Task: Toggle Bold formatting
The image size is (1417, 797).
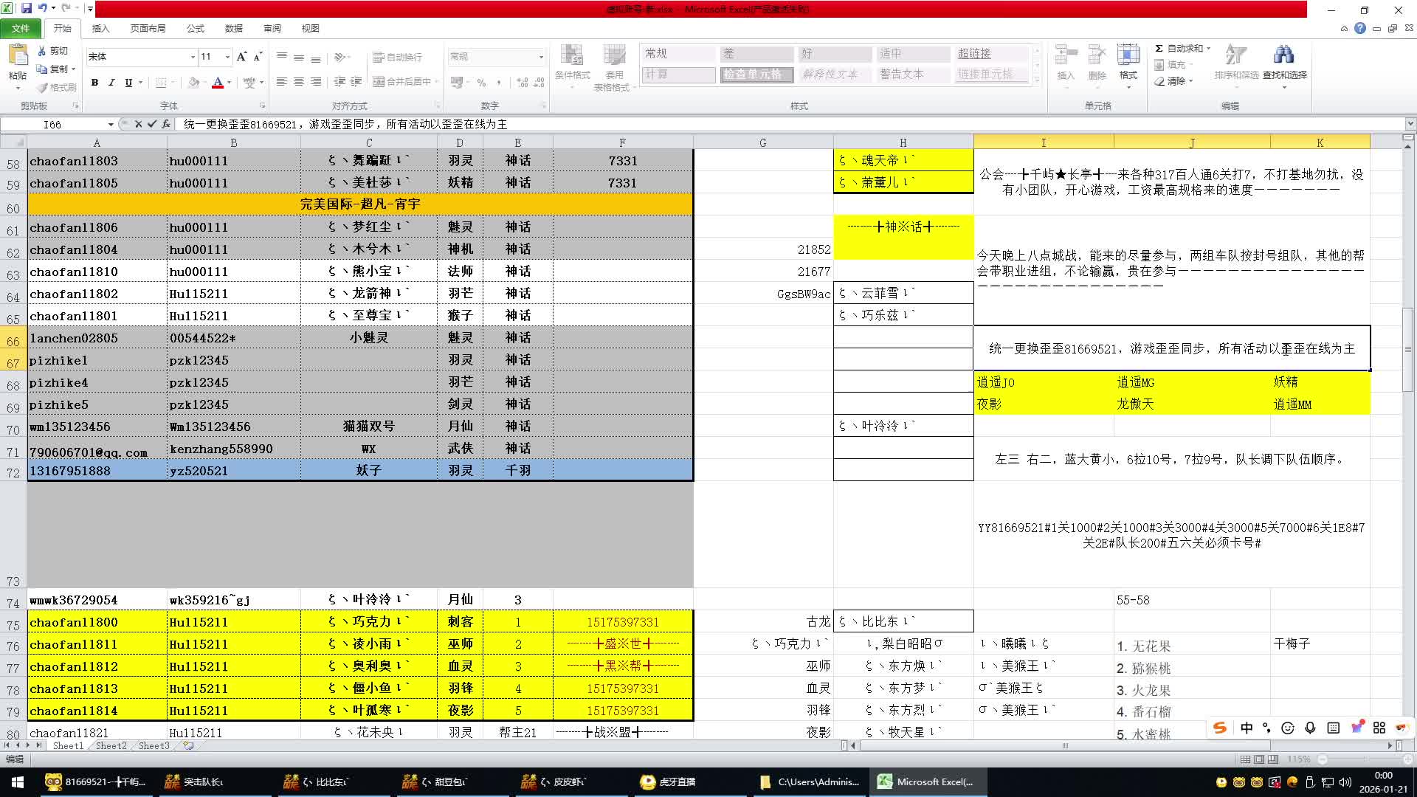Action: (x=94, y=83)
